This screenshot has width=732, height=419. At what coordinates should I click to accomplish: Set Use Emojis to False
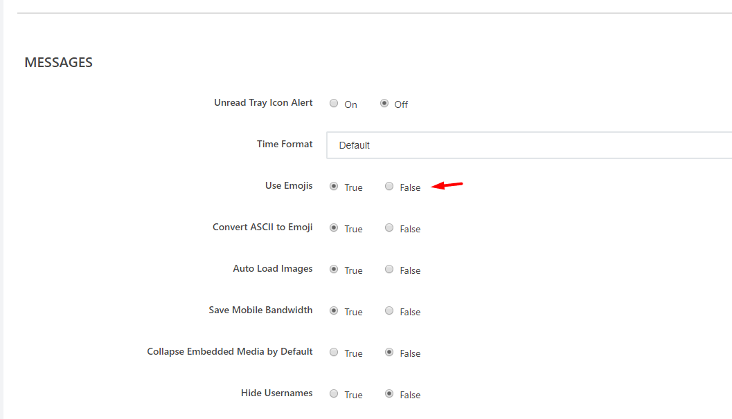pyautogui.click(x=389, y=187)
